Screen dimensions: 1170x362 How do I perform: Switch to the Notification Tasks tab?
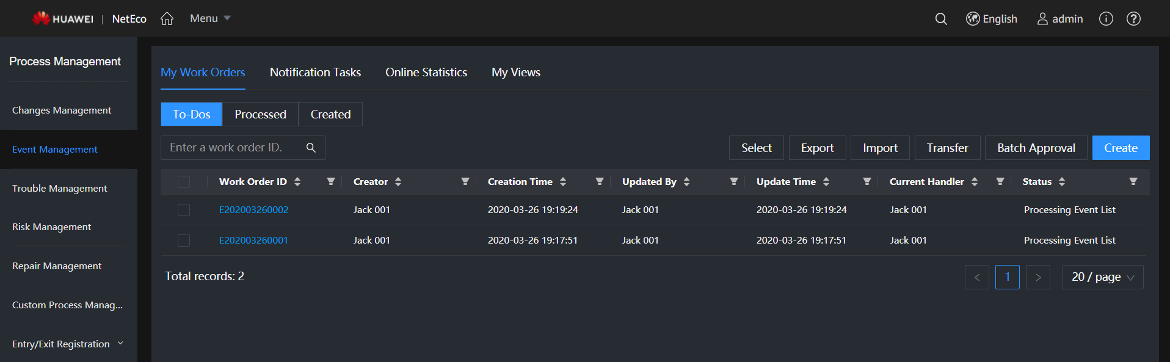315,72
